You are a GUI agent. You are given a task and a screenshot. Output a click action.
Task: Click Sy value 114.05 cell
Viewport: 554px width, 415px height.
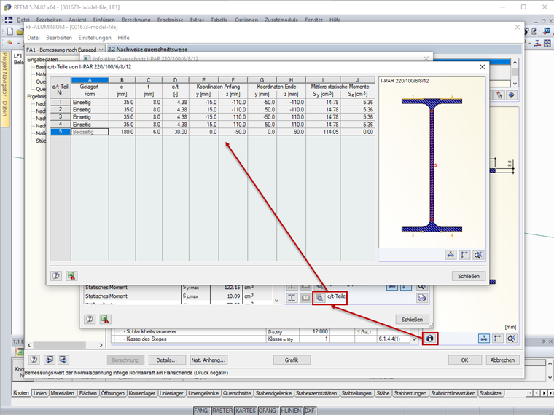point(323,132)
